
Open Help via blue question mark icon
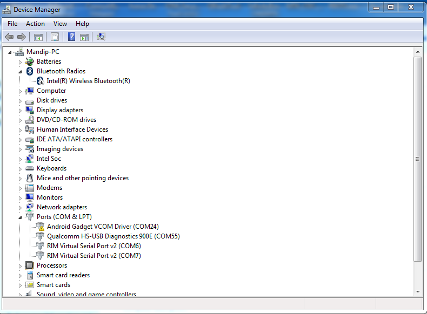(71, 37)
